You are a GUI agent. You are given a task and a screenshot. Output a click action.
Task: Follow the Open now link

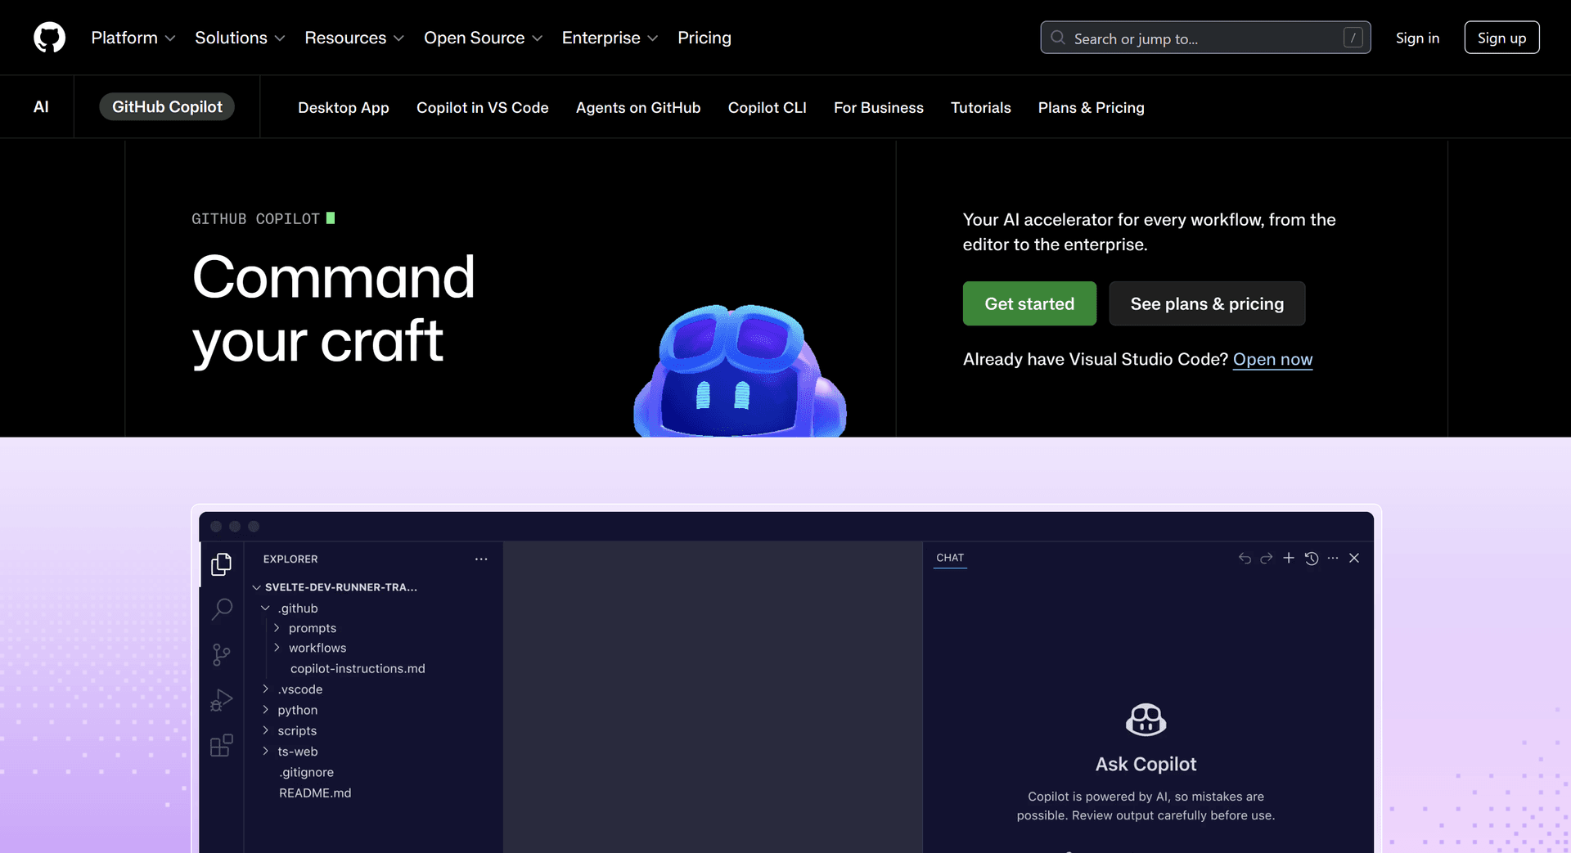[x=1272, y=360]
